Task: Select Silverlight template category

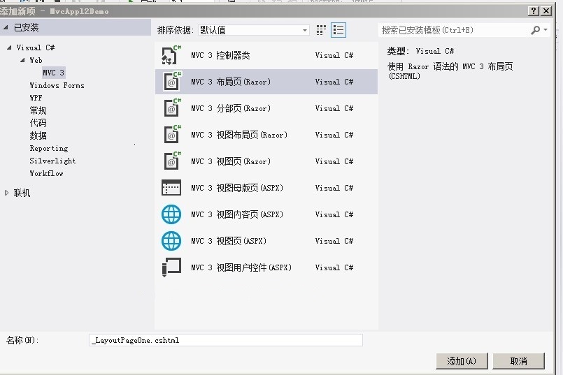Action: 52,161
